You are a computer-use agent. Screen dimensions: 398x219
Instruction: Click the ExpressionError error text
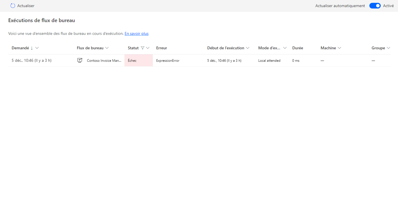click(x=168, y=61)
